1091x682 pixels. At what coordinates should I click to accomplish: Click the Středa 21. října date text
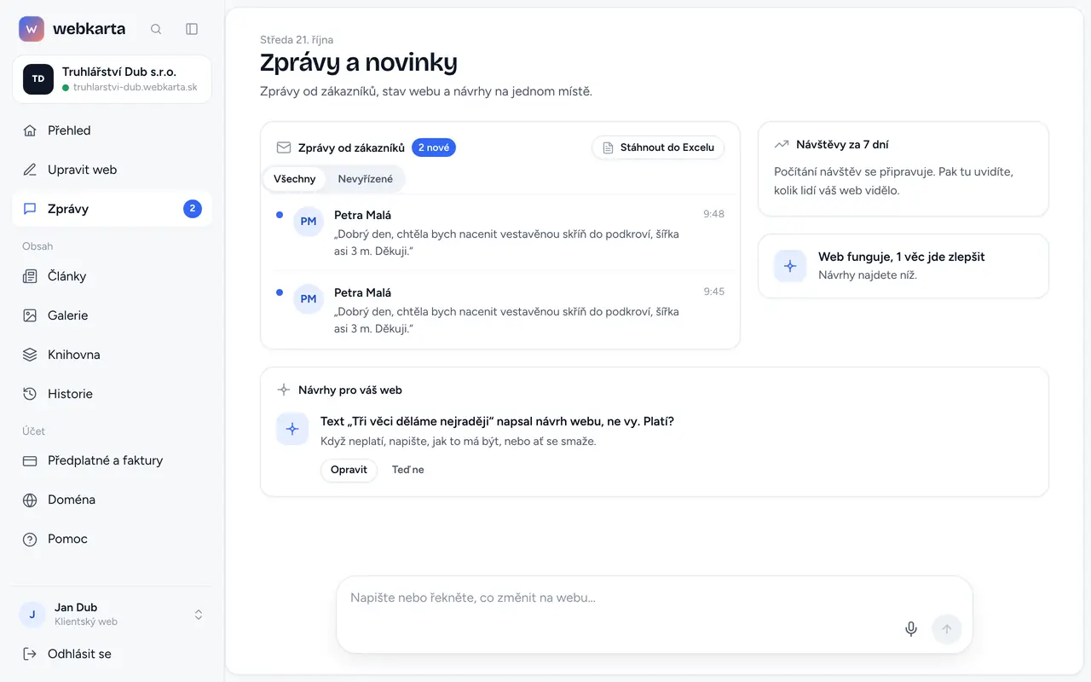[297, 39]
